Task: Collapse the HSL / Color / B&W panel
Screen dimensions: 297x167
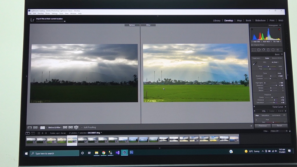Action: tap(285, 111)
